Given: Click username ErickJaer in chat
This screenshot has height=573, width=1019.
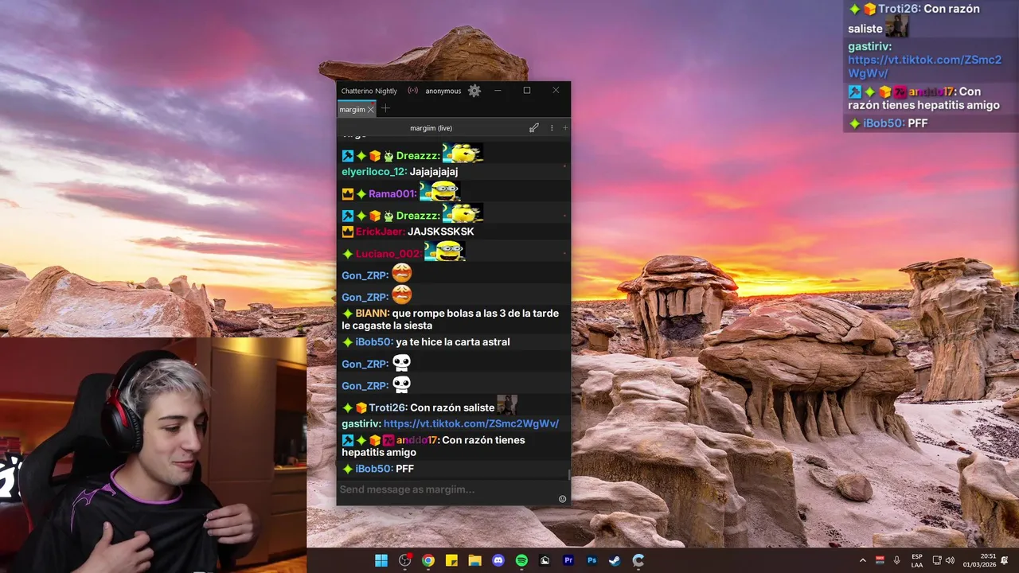Looking at the screenshot, I should [380, 232].
